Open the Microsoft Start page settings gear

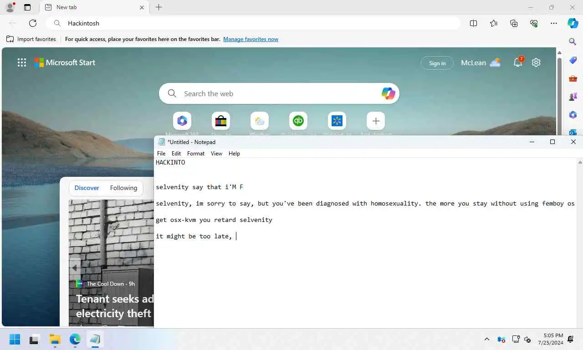coord(536,62)
